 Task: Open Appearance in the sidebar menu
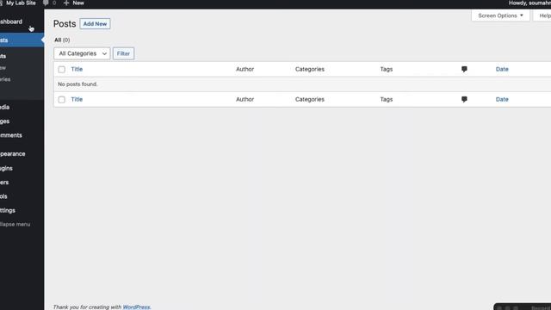pyautogui.click(x=13, y=154)
